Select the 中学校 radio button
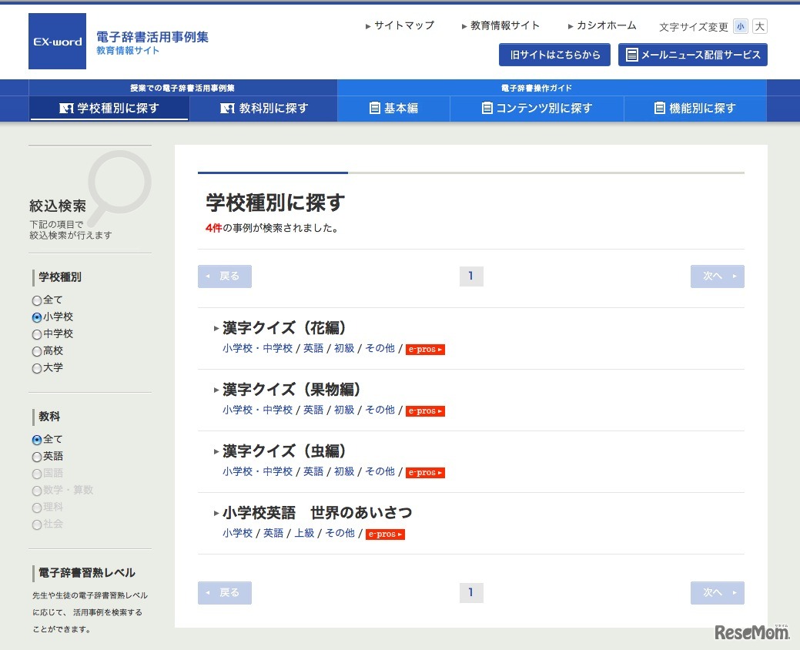This screenshot has width=800, height=650. pos(36,333)
